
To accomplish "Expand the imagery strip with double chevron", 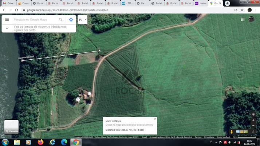I will point(253,132).
